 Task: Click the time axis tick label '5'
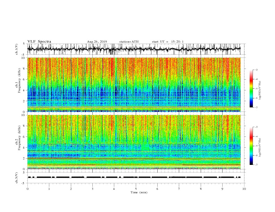click(x=136, y=189)
